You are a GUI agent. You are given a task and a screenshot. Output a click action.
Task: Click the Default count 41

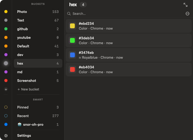(x=57, y=46)
